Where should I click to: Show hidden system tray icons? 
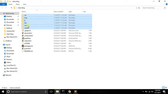click(x=143, y=92)
